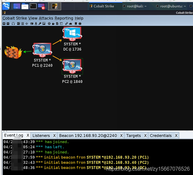Screen dimensions: 193x175
Task: Switch to session table view (three-lines icon)
Action: 23,24
